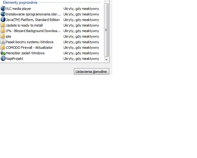Open behavior dropdown for NapiProjekt
This screenshot has width=197, height=158.
click(81, 59)
